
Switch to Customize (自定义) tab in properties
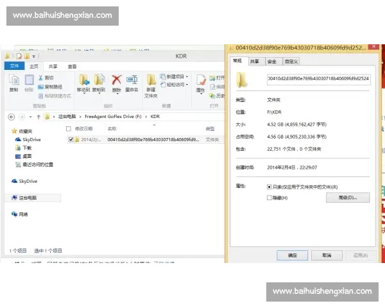(x=291, y=62)
